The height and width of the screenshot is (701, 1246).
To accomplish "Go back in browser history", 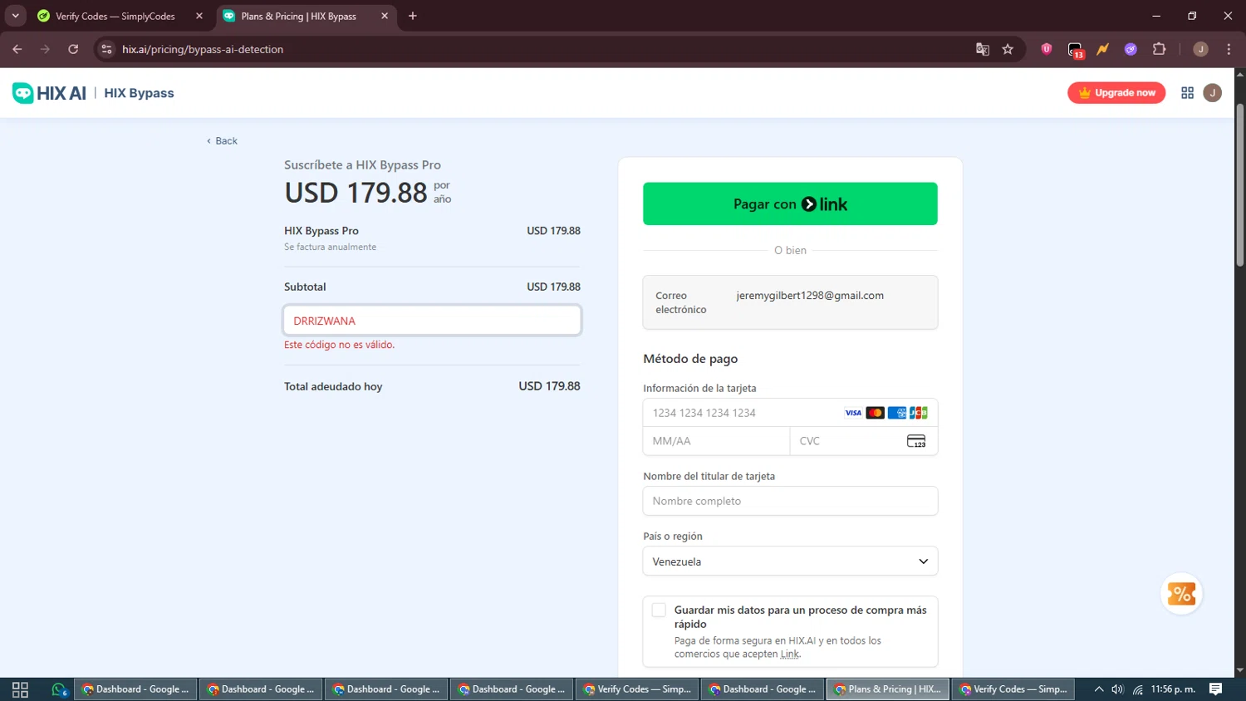I will pyautogui.click(x=17, y=49).
